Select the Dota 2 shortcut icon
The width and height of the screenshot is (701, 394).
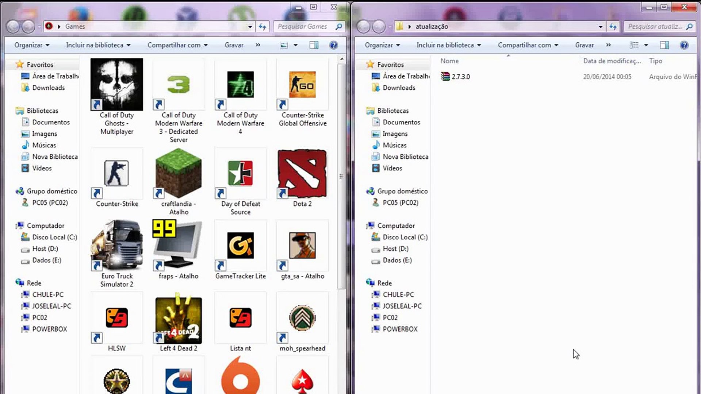pos(302,174)
